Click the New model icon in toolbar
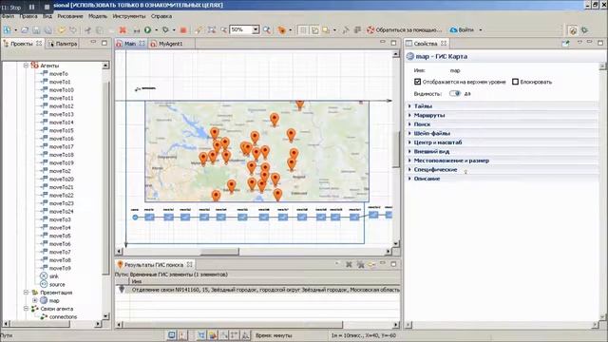This screenshot has height=342, width=608. click(7, 29)
